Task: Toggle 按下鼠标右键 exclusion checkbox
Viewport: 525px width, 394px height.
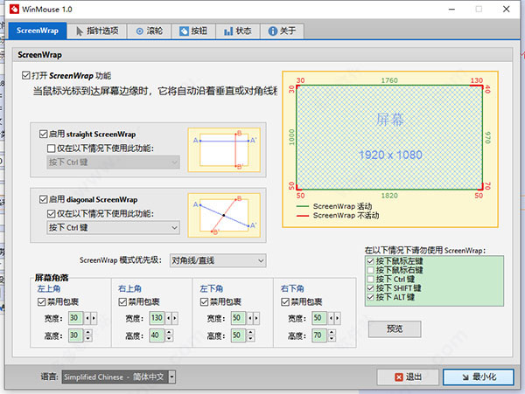Action: click(370, 270)
